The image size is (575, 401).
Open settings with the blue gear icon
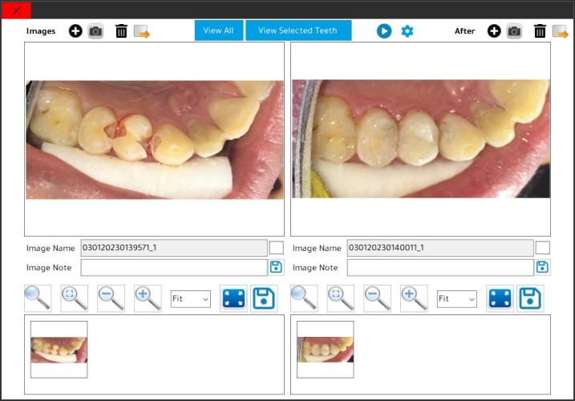click(407, 31)
